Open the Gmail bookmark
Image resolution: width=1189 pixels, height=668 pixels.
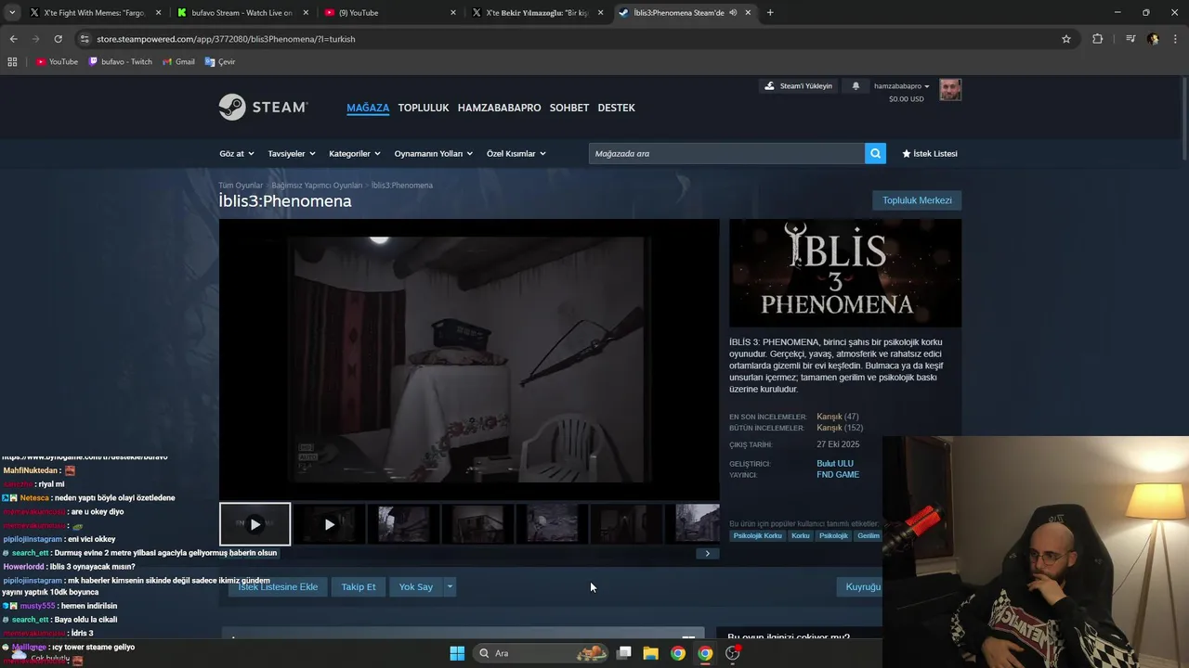[x=178, y=62]
